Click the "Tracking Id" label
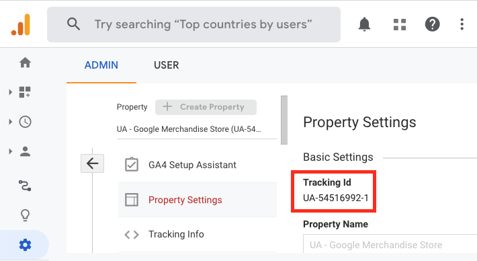477x261 pixels. click(327, 182)
